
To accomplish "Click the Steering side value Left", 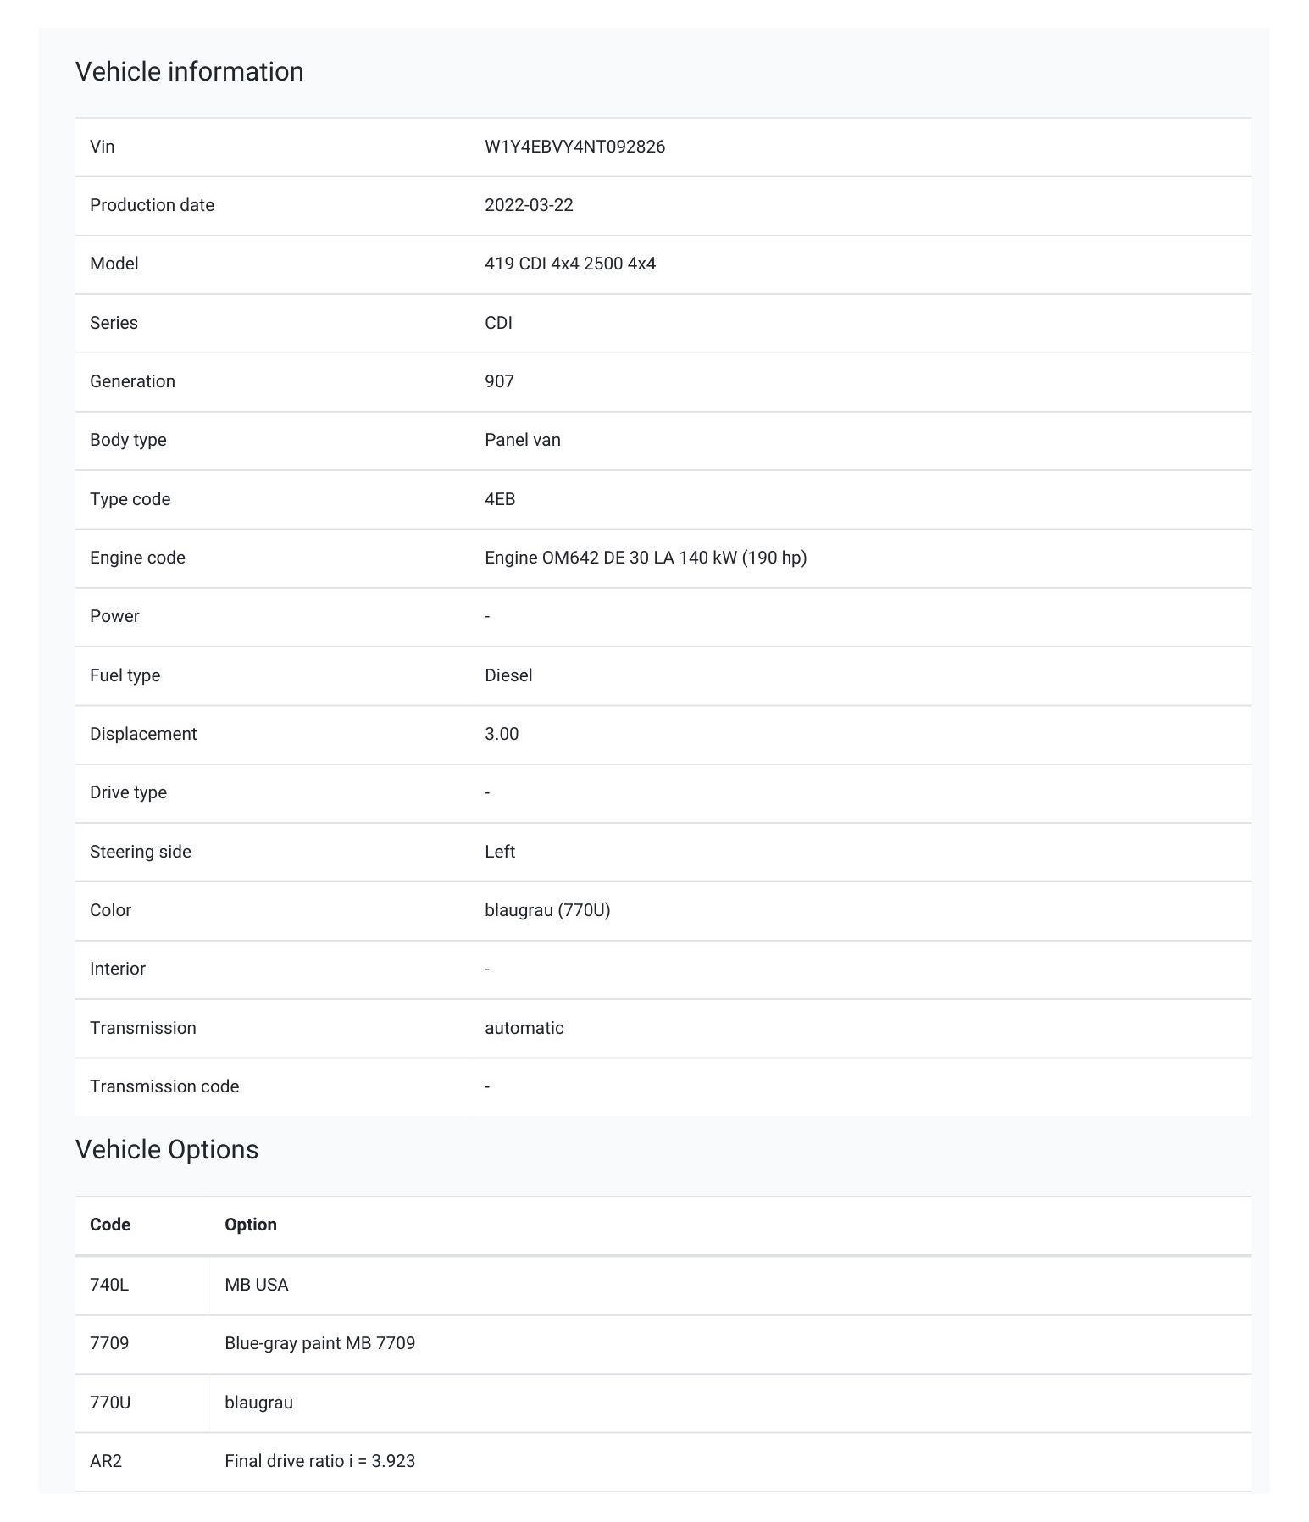I will tap(500, 852).
